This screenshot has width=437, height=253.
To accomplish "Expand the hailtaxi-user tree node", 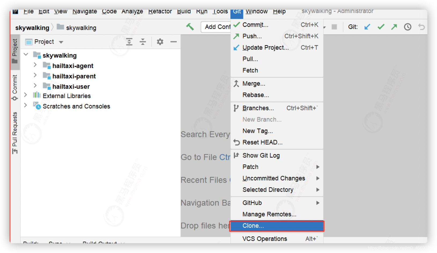I will click(35, 86).
